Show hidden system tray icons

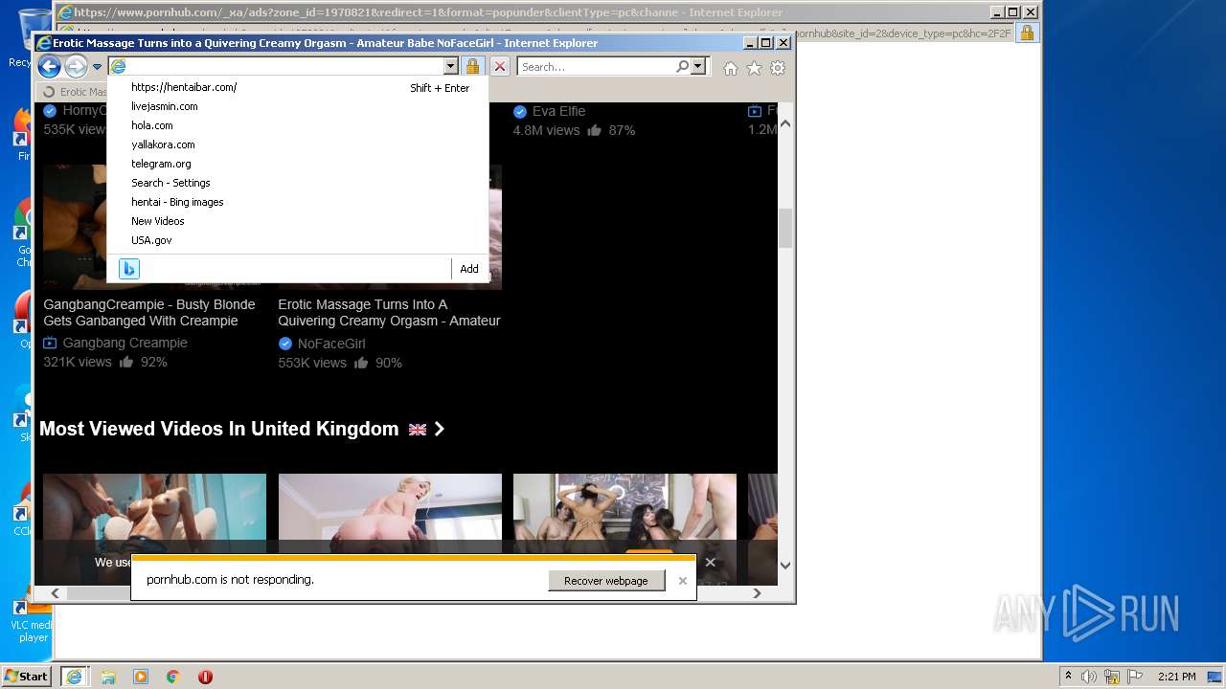click(x=1069, y=677)
